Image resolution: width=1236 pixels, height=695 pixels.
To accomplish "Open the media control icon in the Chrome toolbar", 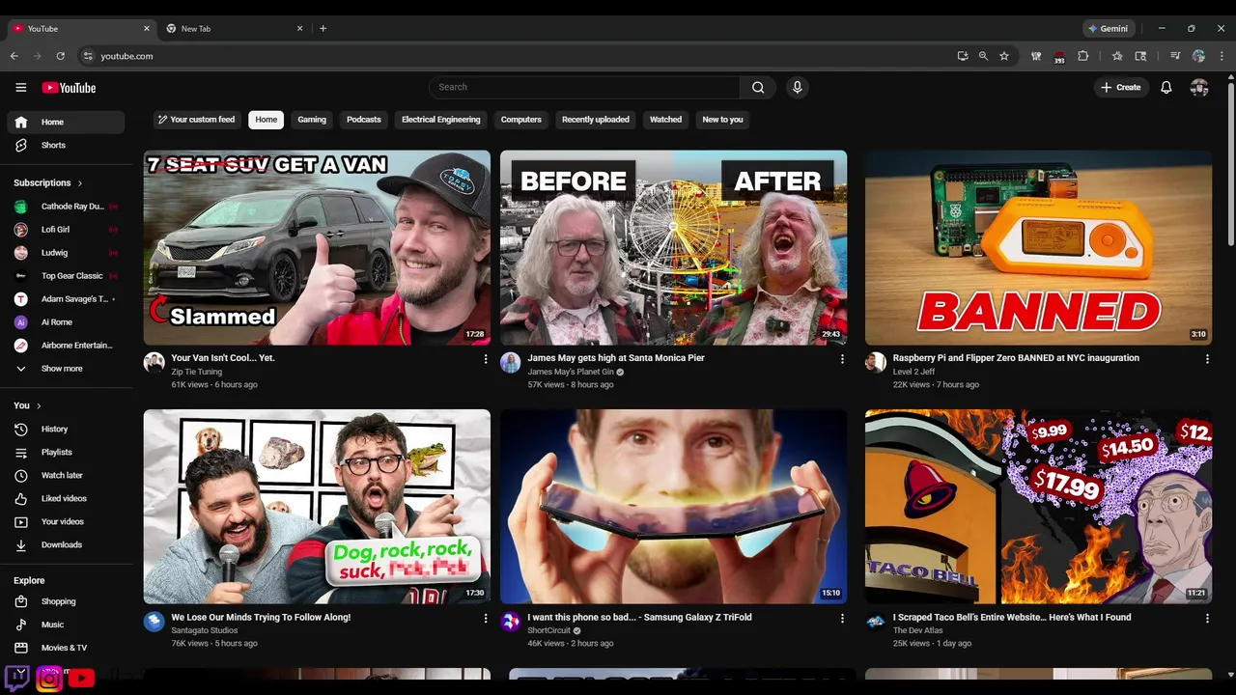I will click(x=1175, y=56).
